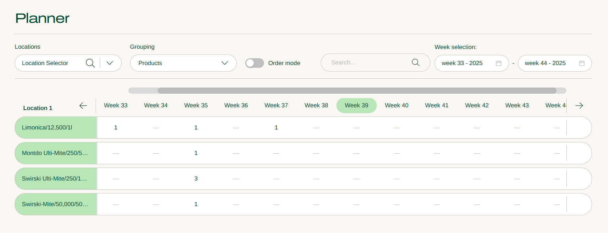The height and width of the screenshot is (233, 608).
Task: Select the Week 34 column header
Action: [156, 106]
